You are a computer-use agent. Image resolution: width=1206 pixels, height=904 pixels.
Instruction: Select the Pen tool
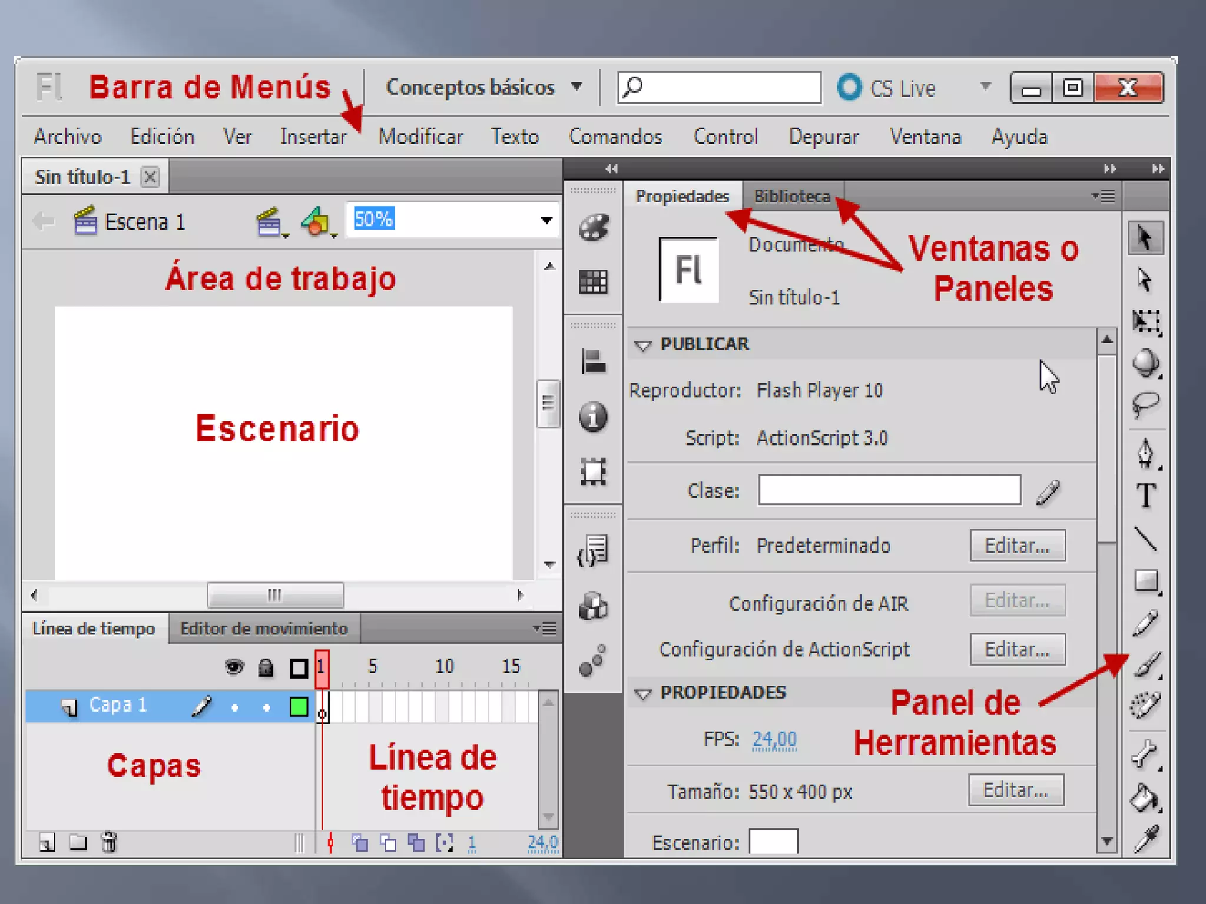(1145, 453)
